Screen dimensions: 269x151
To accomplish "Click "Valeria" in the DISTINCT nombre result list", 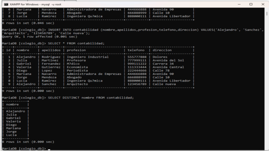I will [13, 121].
